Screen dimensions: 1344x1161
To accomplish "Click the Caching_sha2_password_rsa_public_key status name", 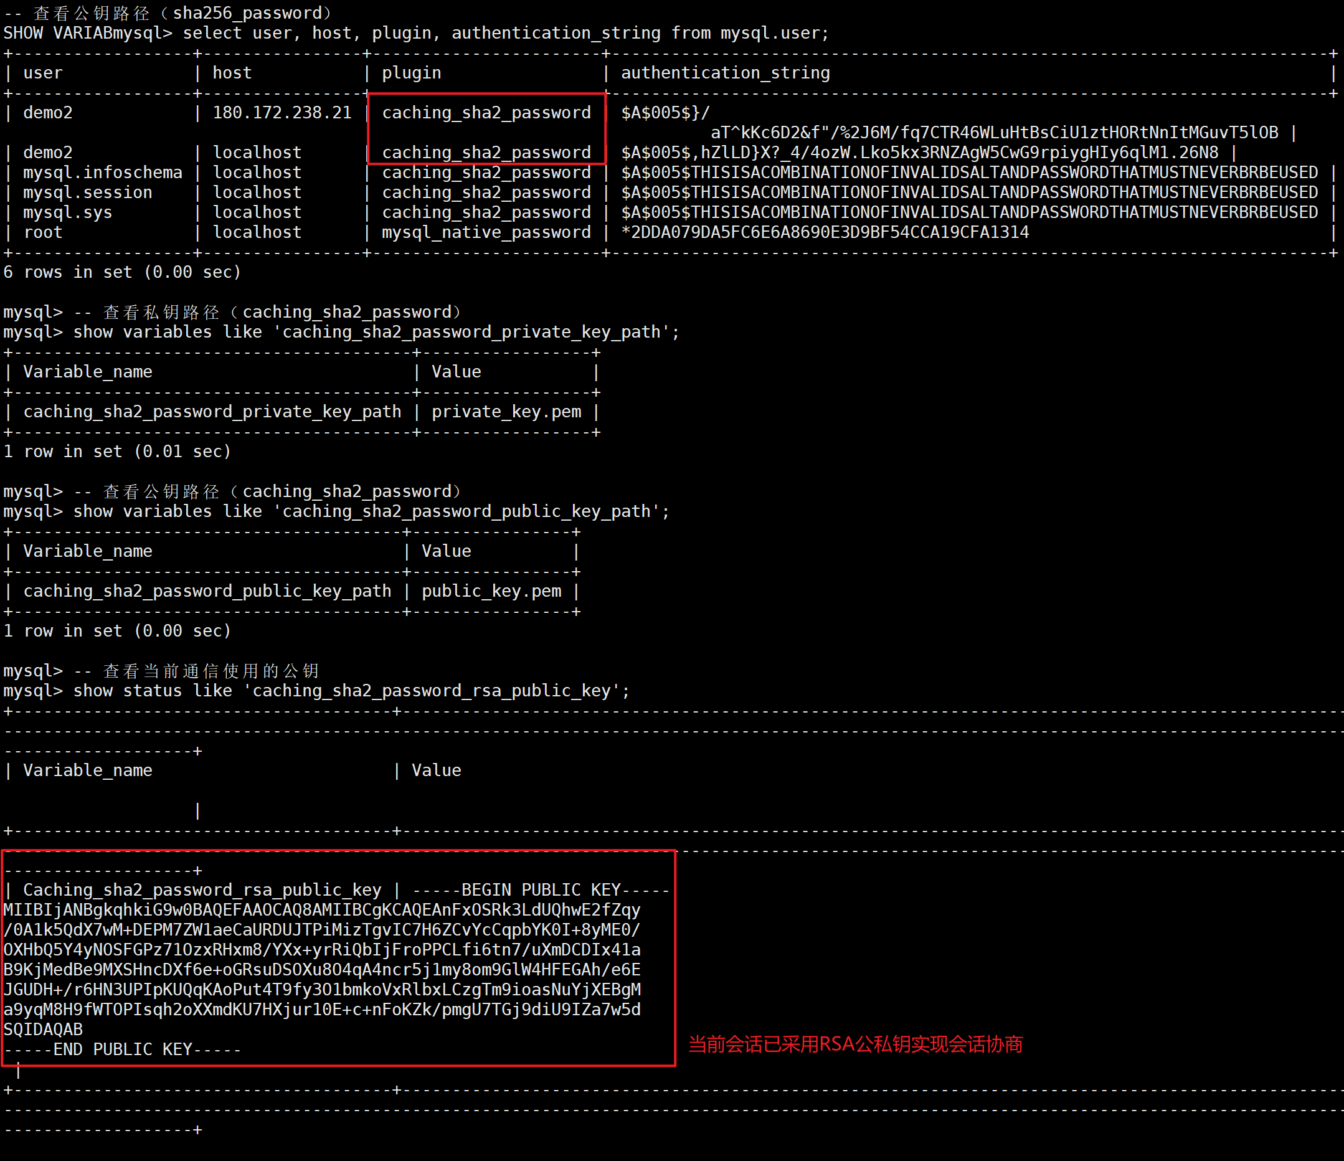I will (x=202, y=890).
